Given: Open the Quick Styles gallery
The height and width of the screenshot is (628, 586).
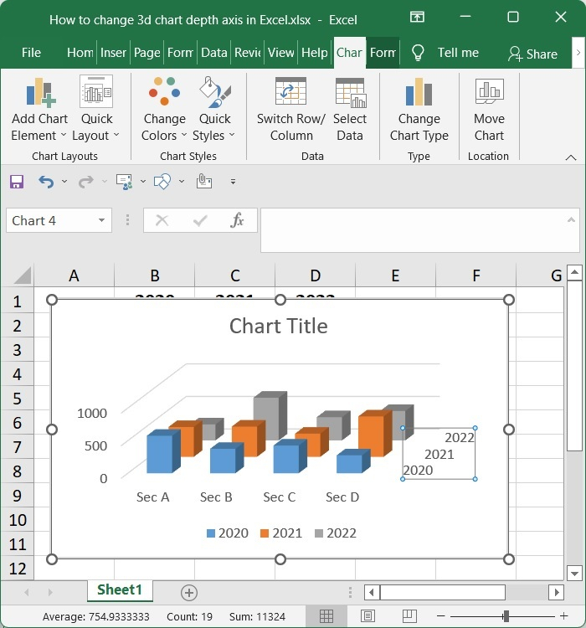Looking at the screenshot, I should pyautogui.click(x=214, y=109).
